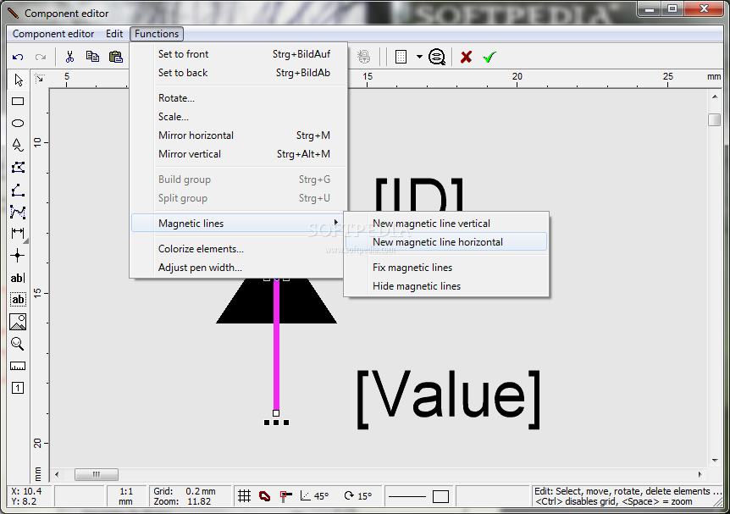Open the dropdown arrow beside grid icon

419,57
